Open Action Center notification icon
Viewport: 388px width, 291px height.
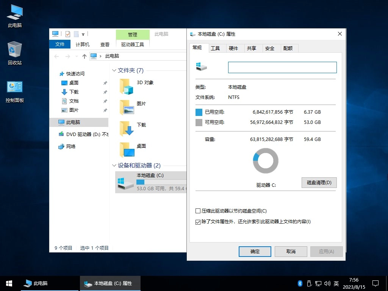[375, 283]
